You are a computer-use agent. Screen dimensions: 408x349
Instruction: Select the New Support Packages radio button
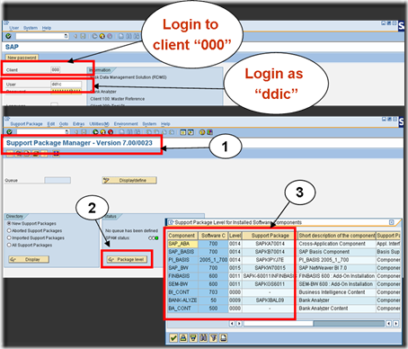(x=9, y=223)
